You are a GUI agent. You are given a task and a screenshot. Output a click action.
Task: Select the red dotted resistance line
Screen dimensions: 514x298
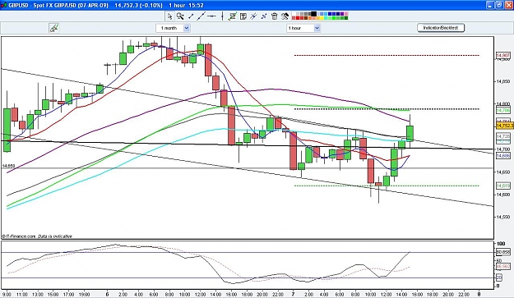387,55
